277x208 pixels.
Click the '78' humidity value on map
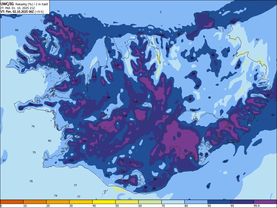point(31,181)
